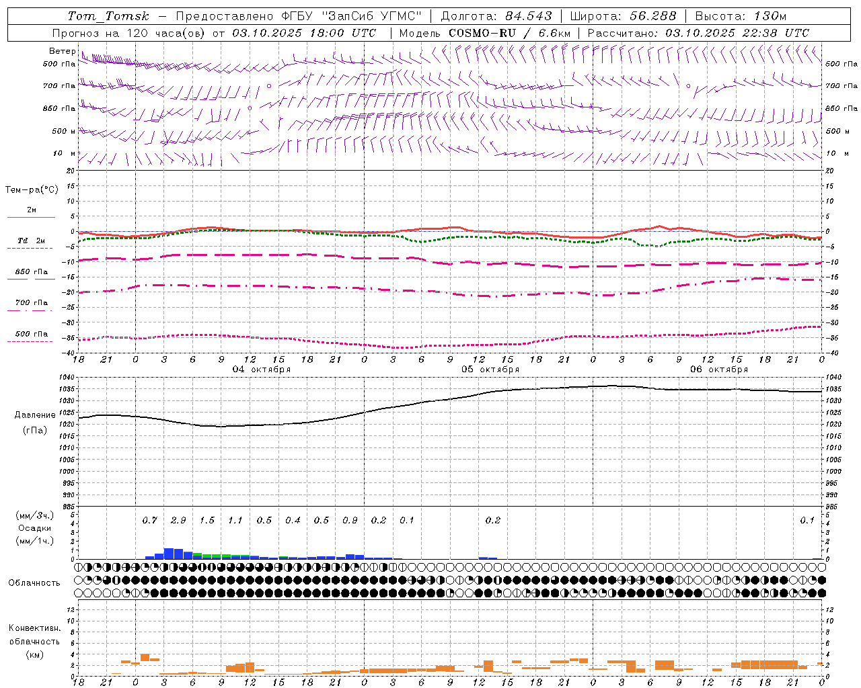Click the Облачность panel label
This screenshot has height=688, width=861.
coord(34,583)
